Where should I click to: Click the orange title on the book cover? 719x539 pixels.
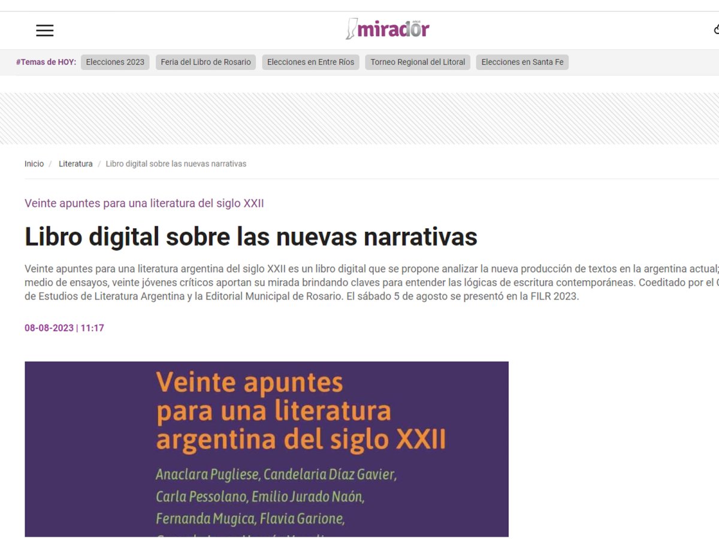click(300, 411)
